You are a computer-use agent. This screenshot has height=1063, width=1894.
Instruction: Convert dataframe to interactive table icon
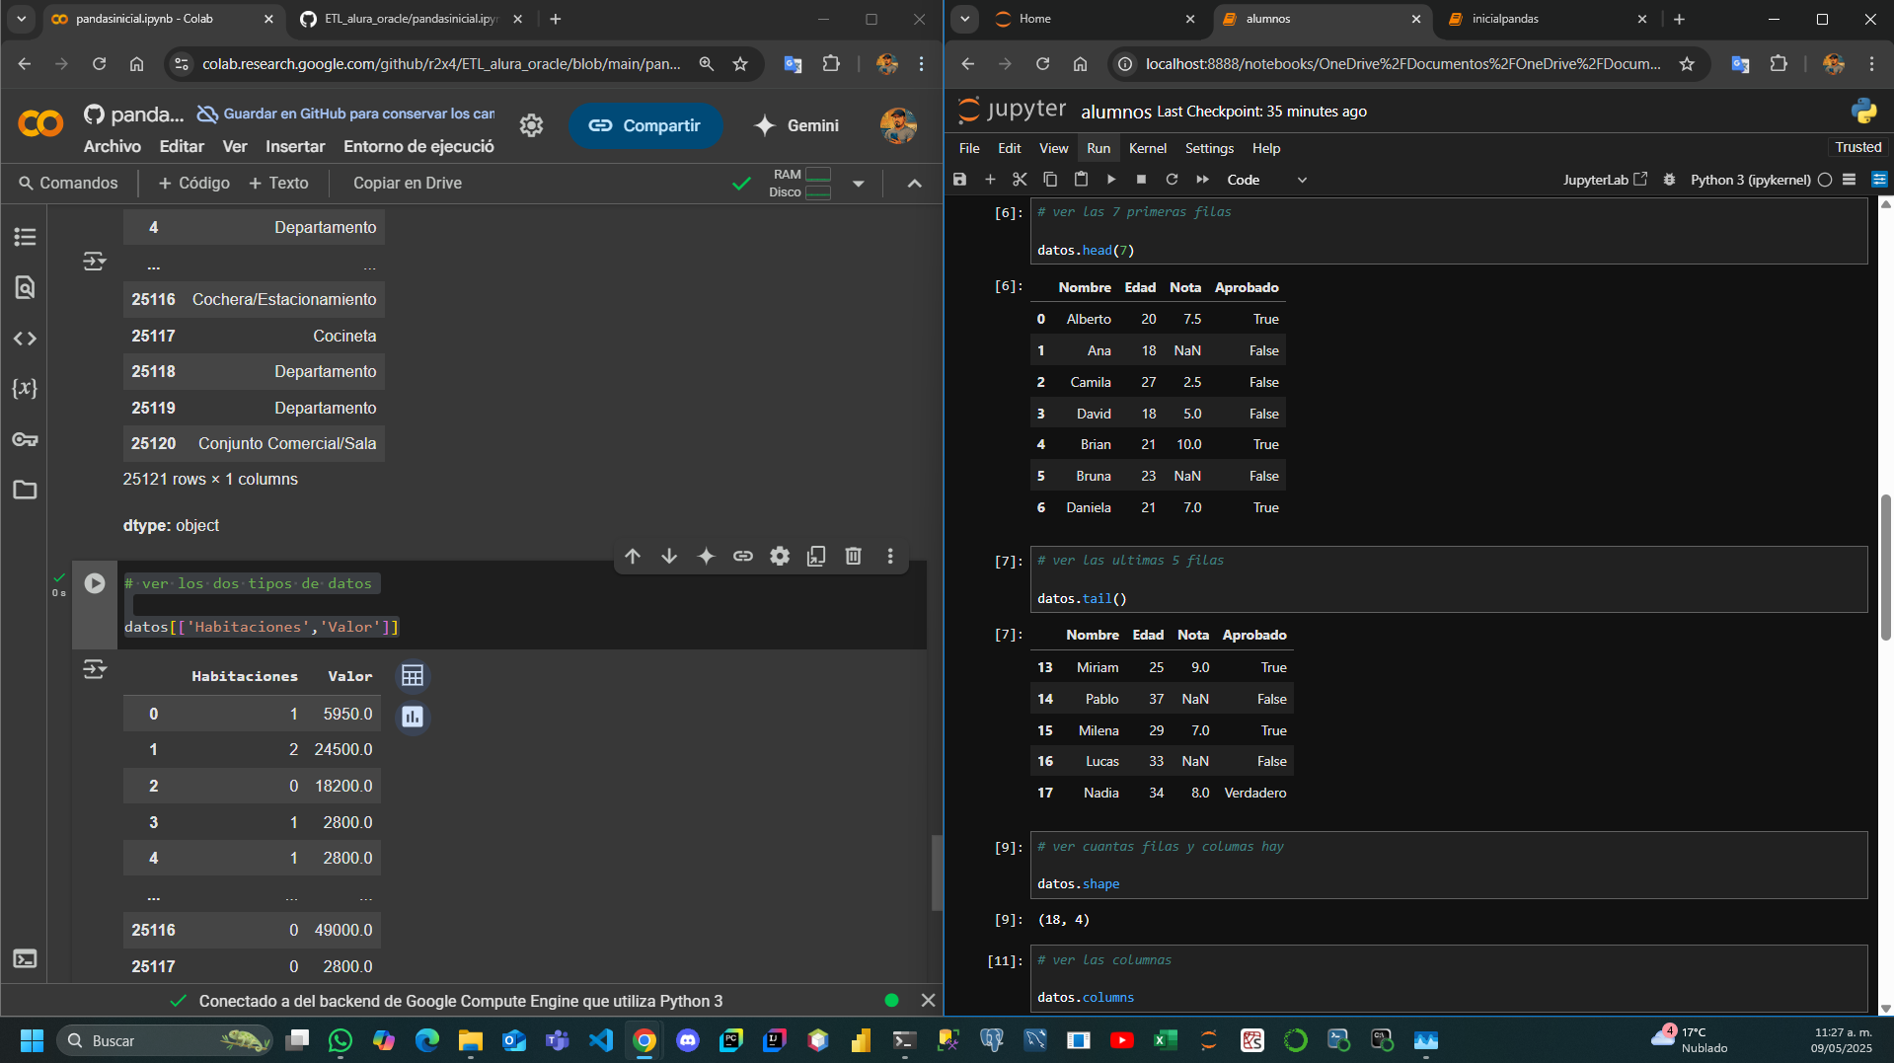pos(413,676)
